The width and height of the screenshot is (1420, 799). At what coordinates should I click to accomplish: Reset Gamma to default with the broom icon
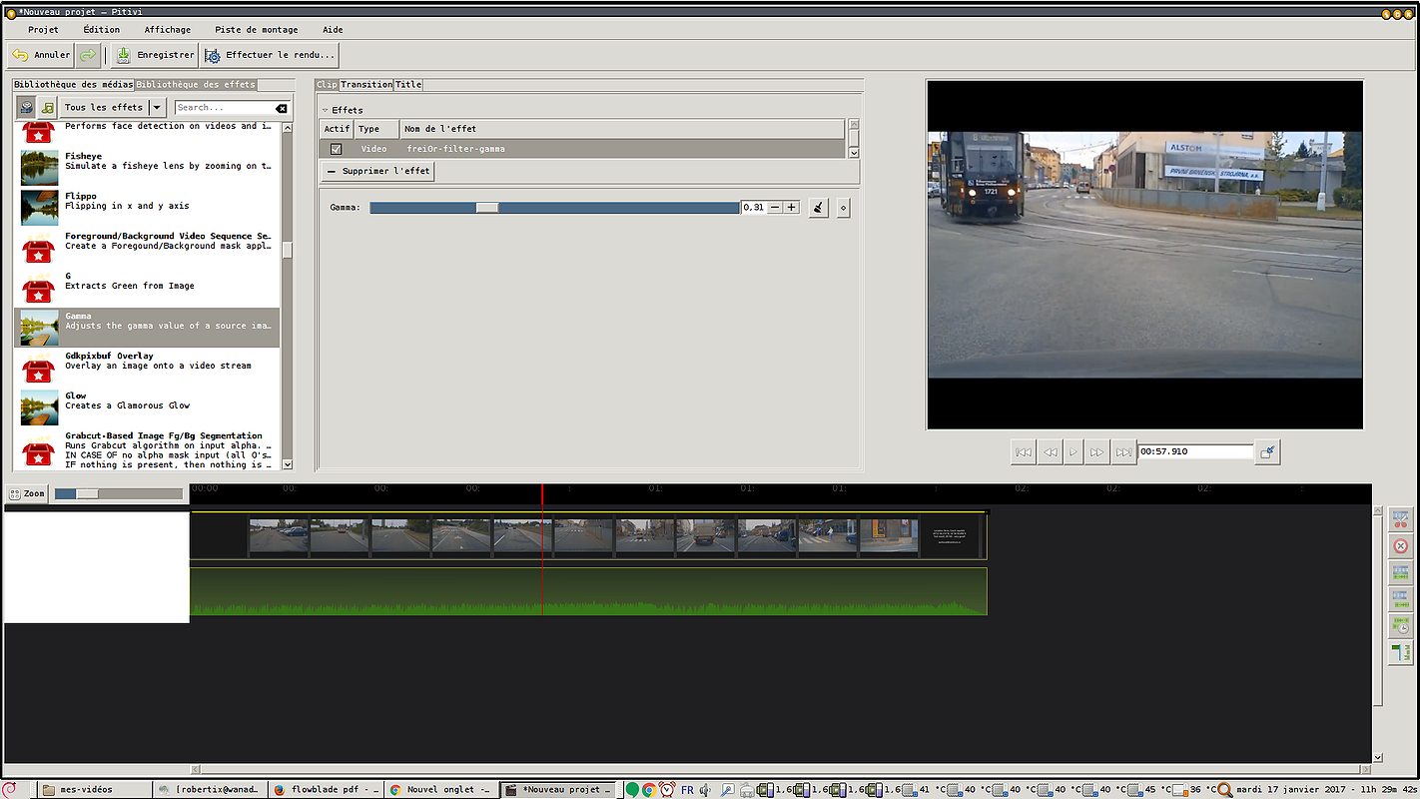coord(819,208)
